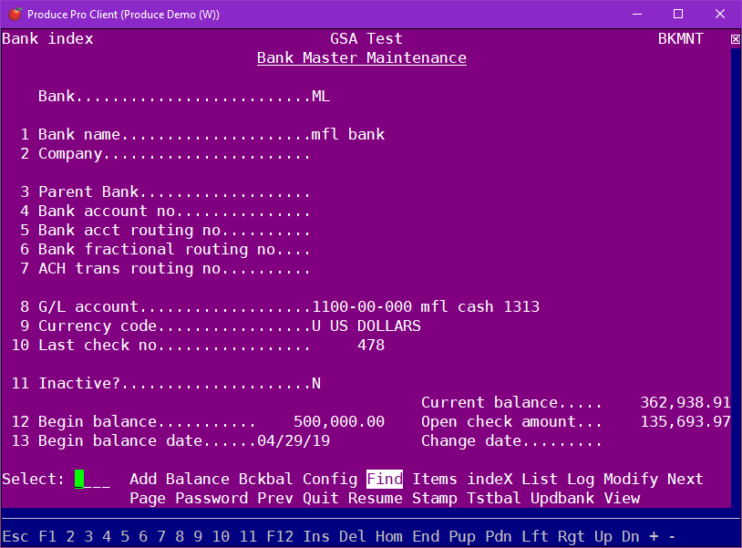742x548 pixels.
Task: Choose the Stamp command
Action: point(435,499)
